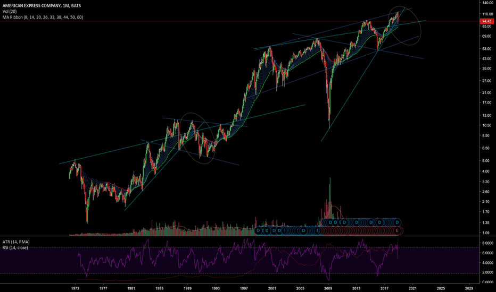Viewport: 496px width, 292px height.
Task: Click the 1973 label on time axis
Action: [x=75, y=288]
